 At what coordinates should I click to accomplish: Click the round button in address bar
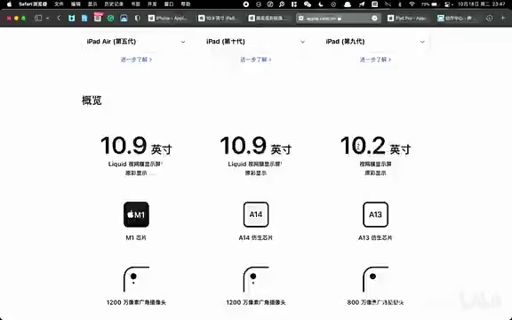click(374, 19)
